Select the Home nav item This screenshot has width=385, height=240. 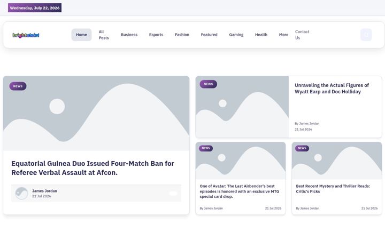(x=81, y=35)
